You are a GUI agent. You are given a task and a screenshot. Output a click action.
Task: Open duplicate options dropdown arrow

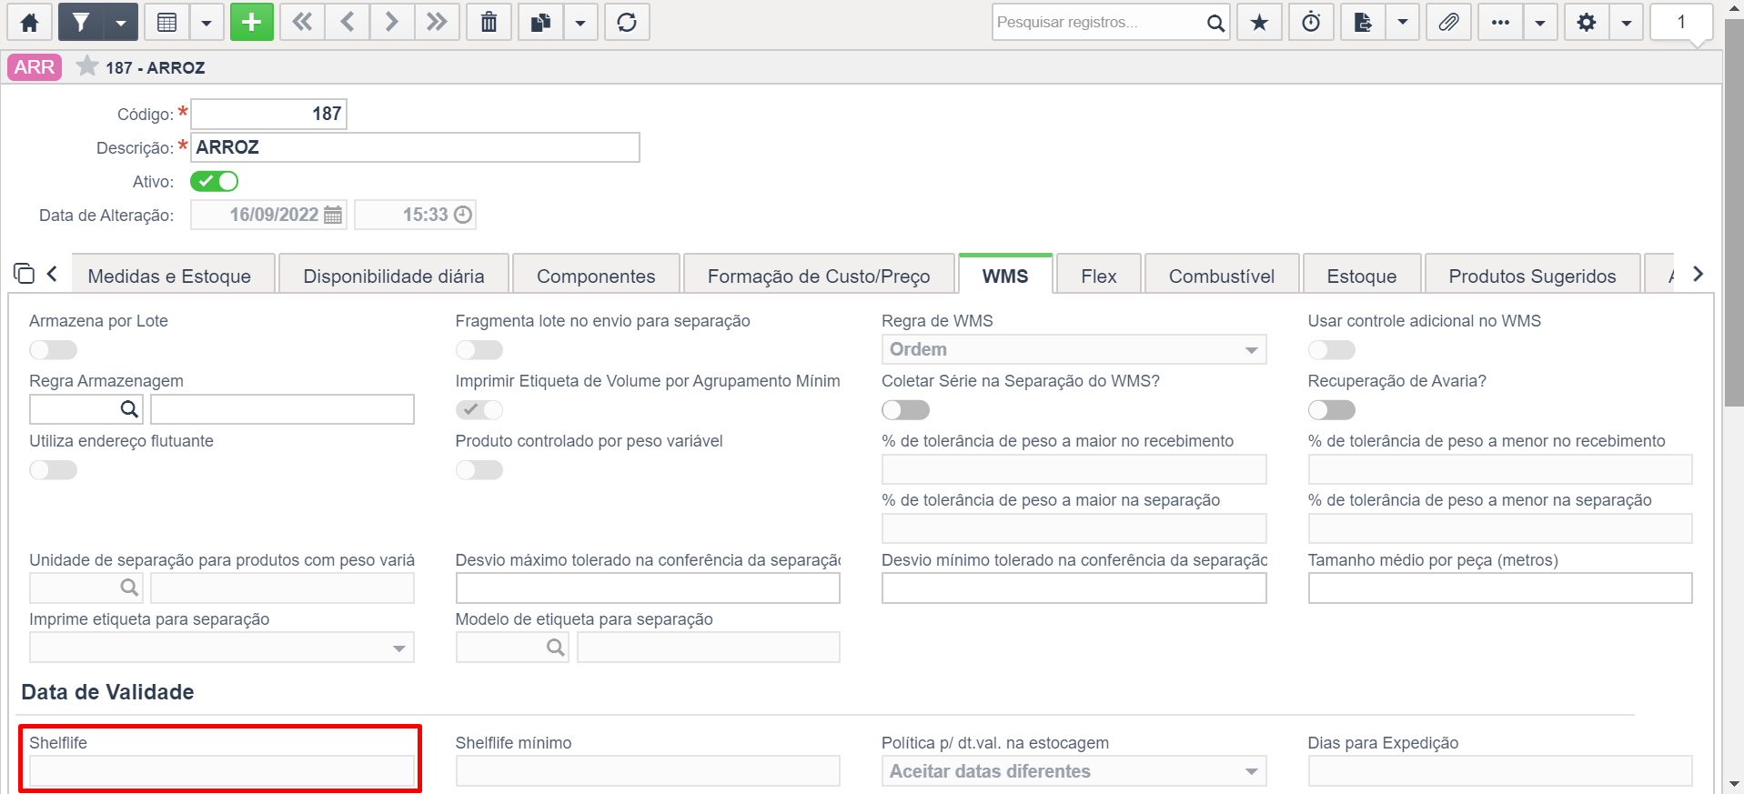pyautogui.click(x=580, y=23)
